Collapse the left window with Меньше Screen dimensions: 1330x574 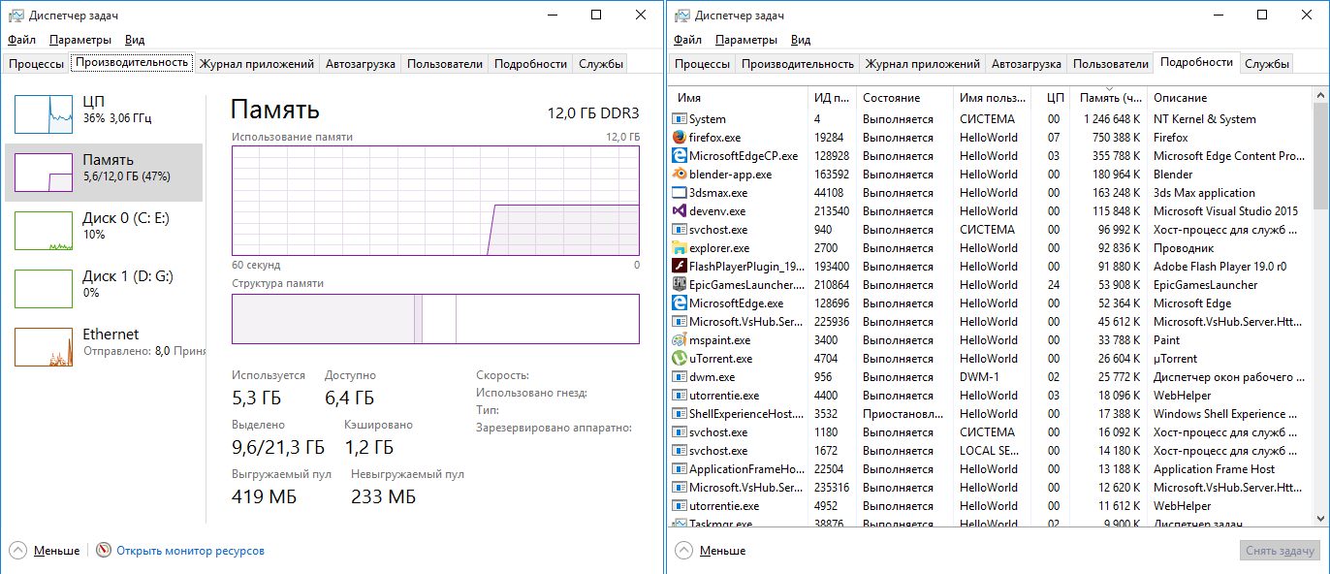[x=45, y=551]
